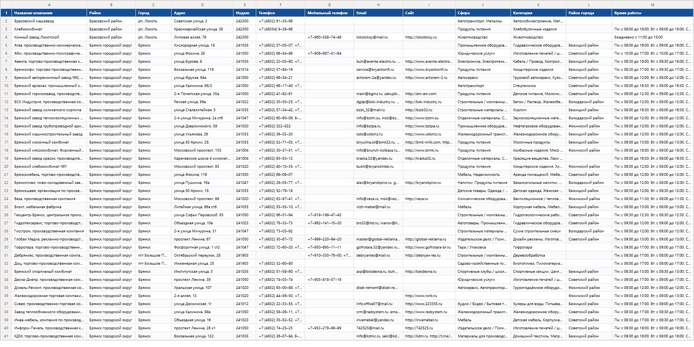Select the index cell '241014'

(245, 70)
